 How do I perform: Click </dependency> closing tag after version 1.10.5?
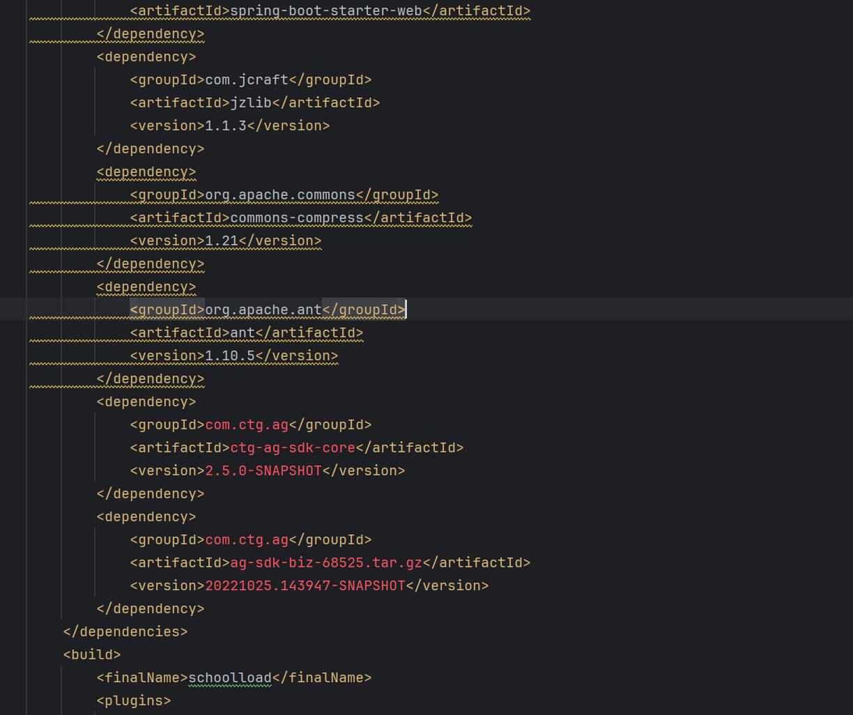coord(151,378)
